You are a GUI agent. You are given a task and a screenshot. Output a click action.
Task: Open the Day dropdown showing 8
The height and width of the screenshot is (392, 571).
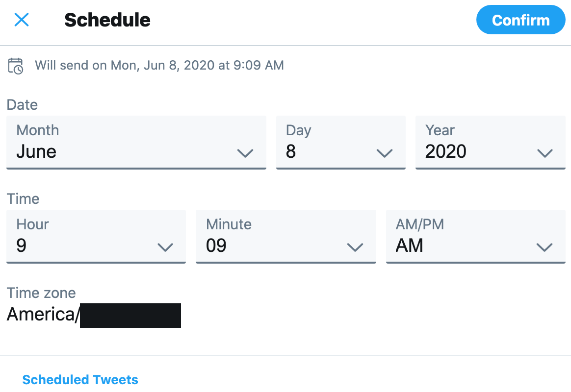(x=341, y=142)
